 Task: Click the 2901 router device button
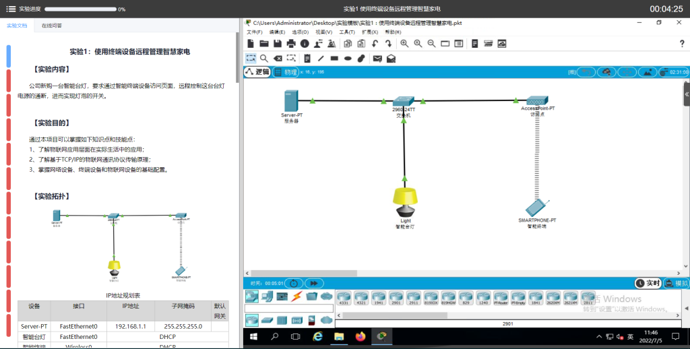pyautogui.click(x=396, y=297)
